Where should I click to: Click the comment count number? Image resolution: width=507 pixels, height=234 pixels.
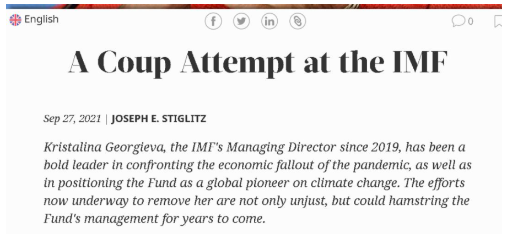[470, 22]
